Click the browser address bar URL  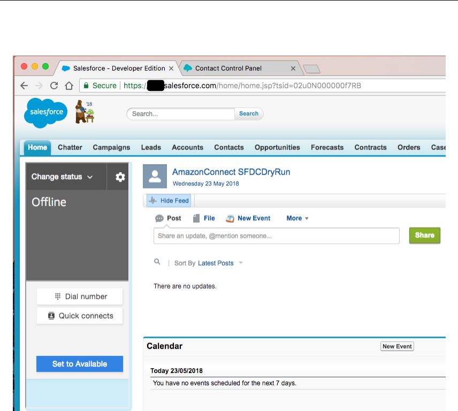[242, 86]
